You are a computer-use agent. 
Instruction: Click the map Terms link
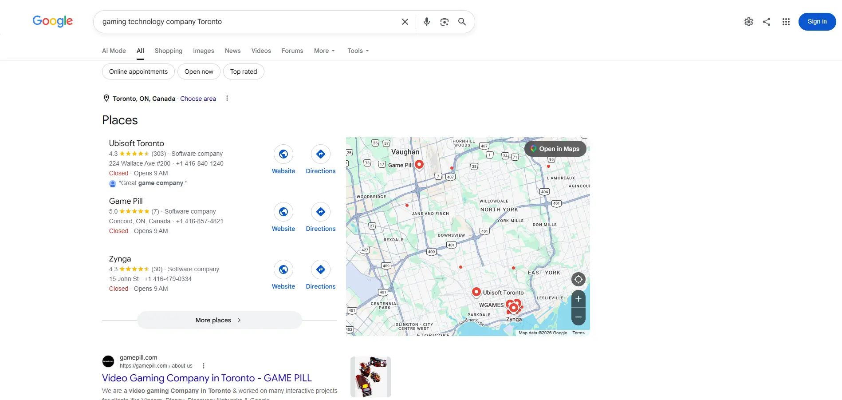coord(578,333)
